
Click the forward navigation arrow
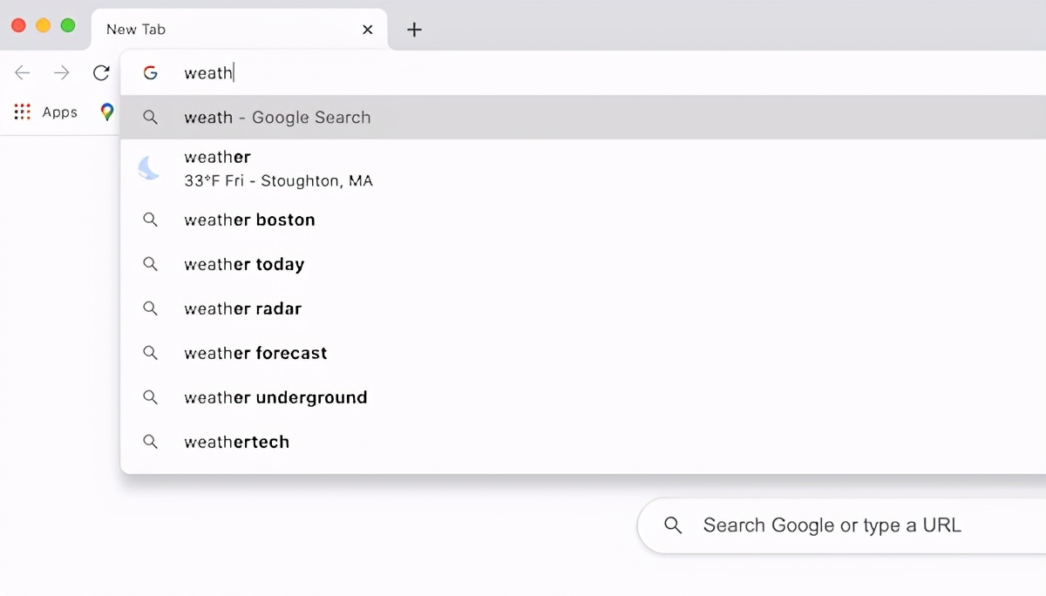61,73
